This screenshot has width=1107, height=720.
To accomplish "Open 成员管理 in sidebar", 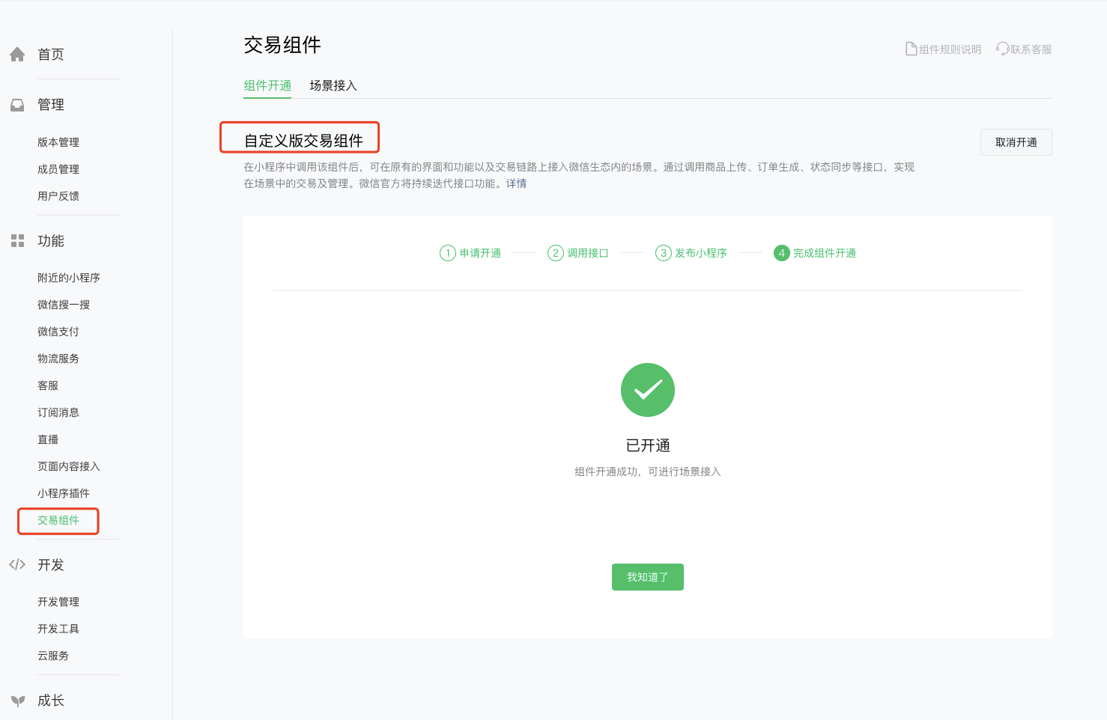I will coord(58,169).
